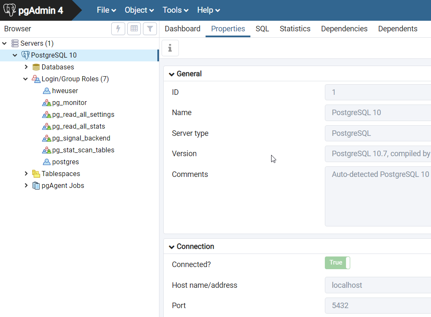
Task: Open the File menu
Action: tap(106, 10)
